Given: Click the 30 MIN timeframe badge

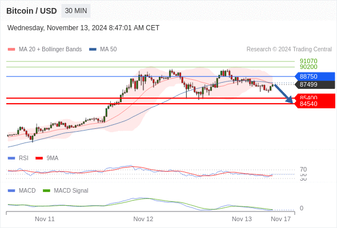Looking at the screenshot, I should [76, 11].
